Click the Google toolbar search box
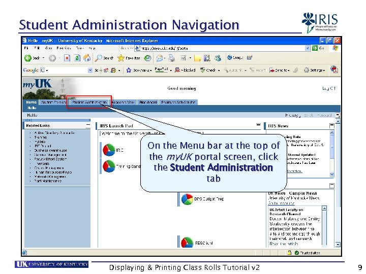 pyautogui.click(x=67, y=70)
